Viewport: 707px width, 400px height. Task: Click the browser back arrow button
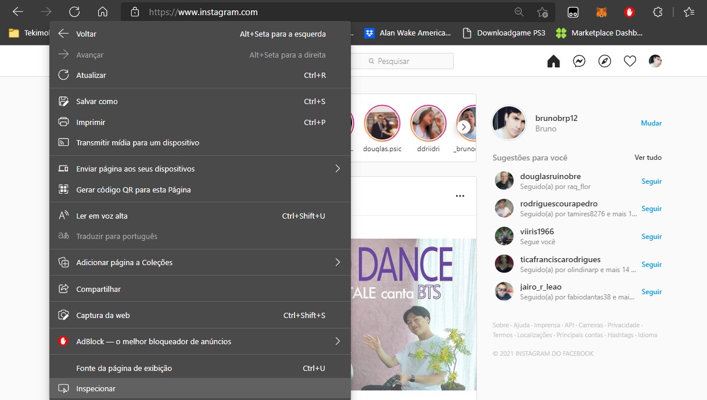point(18,12)
